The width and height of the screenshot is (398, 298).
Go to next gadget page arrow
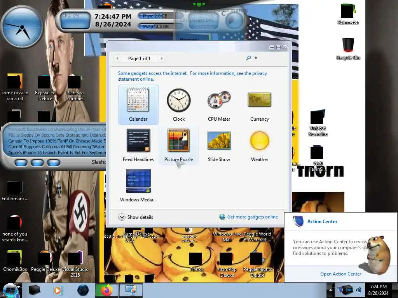click(x=162, y=58)
